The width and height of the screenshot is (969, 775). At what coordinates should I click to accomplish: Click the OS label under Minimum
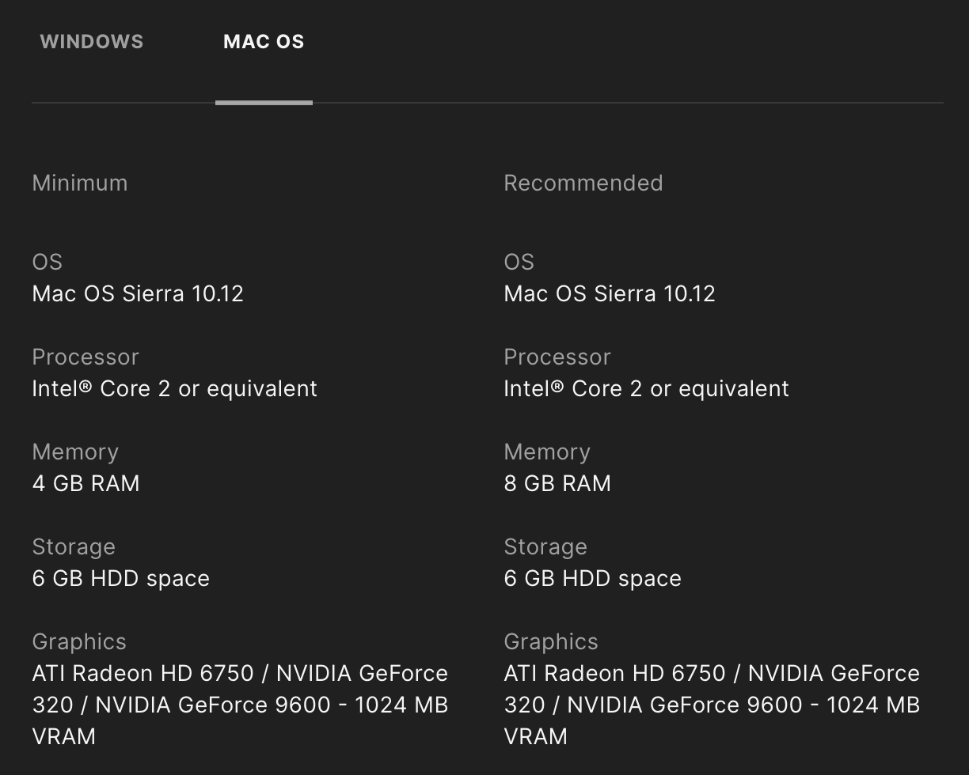47,262
